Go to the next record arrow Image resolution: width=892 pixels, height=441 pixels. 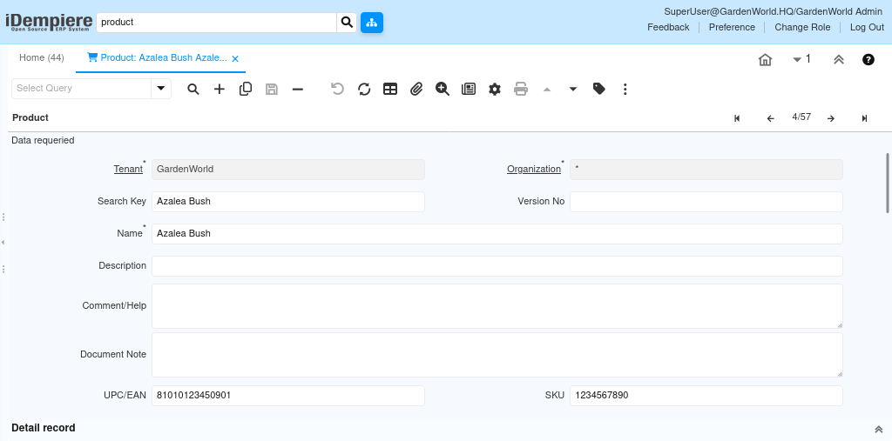coord(831,118)
